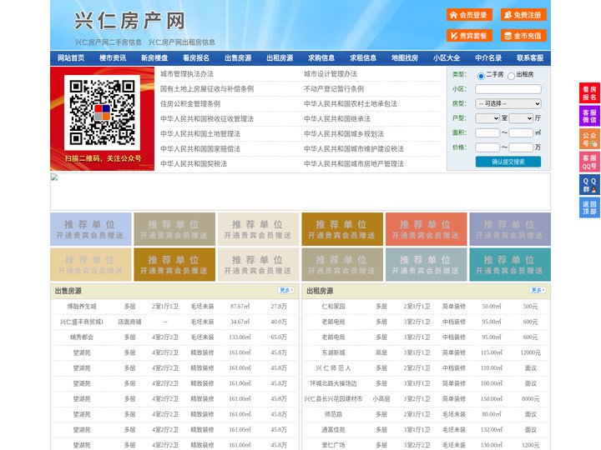Click the minimum 价格 input field
The image size is (601, 450).
[487, 147]
